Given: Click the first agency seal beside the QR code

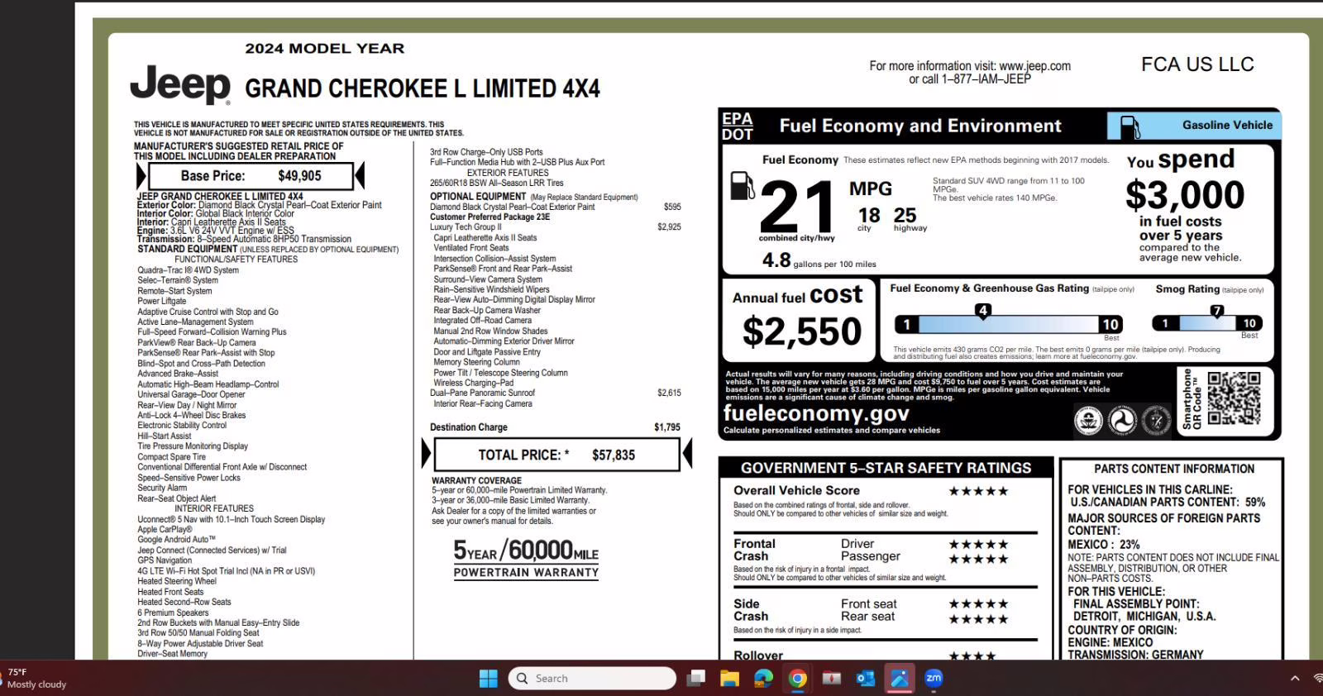Looking at the screenshot, I should tap(1088, 421).
